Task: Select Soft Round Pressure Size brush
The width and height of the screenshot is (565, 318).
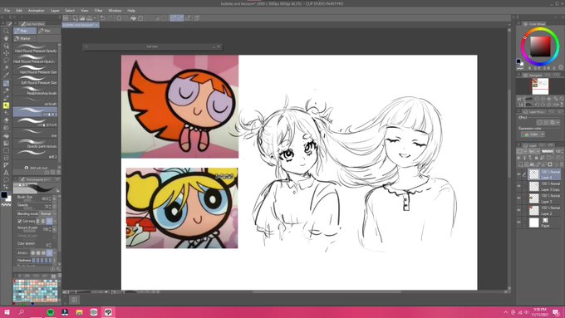Action: click(x=35, y=80)
